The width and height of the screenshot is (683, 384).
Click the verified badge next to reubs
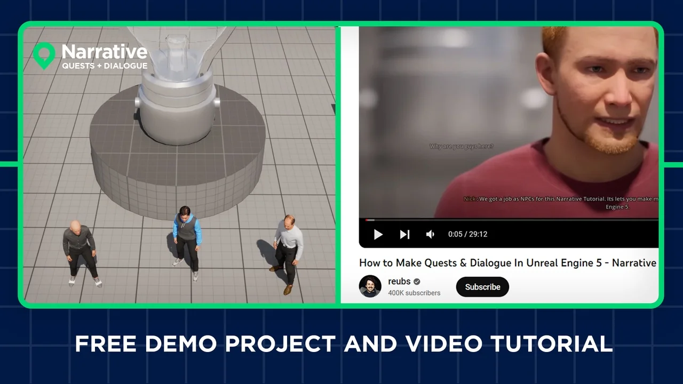(x=417, y=282)
